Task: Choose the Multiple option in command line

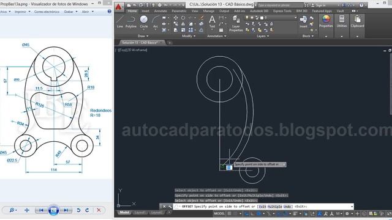Action: coord(275,207)
